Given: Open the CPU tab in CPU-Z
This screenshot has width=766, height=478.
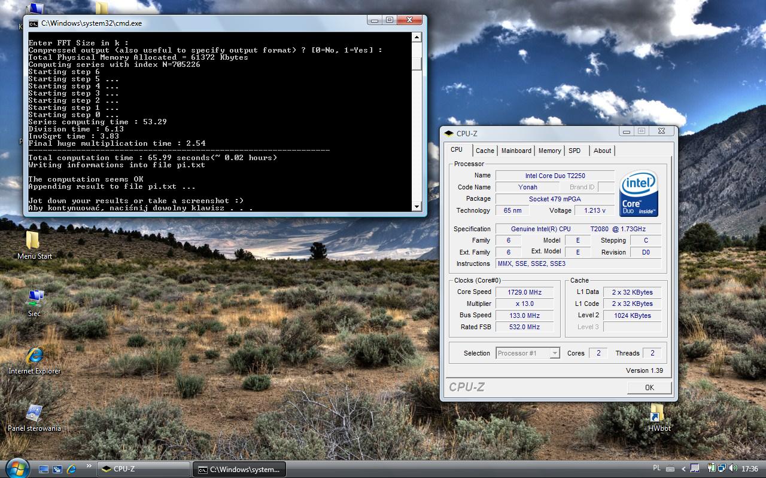Looking at the screenshot, I should click(457, 150).
